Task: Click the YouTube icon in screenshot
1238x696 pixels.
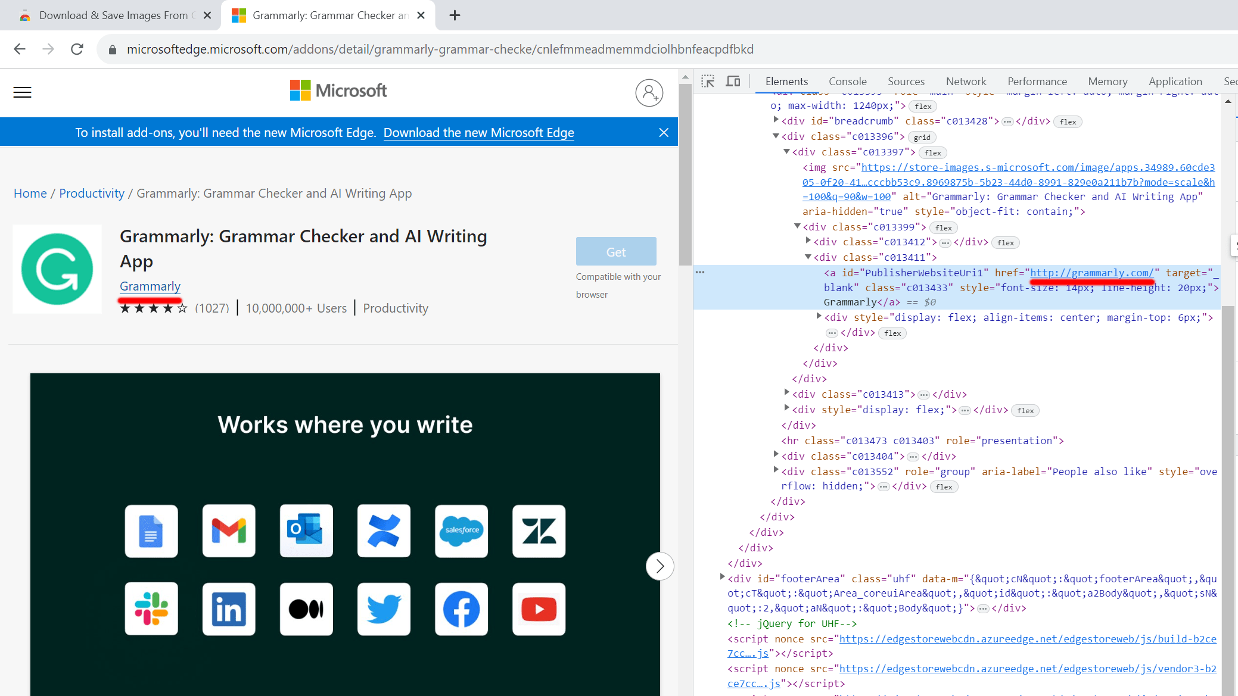Action: click(x=539, y=609)
